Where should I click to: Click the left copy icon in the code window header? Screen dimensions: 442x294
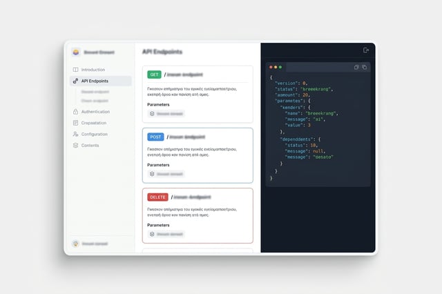[356, 68]
